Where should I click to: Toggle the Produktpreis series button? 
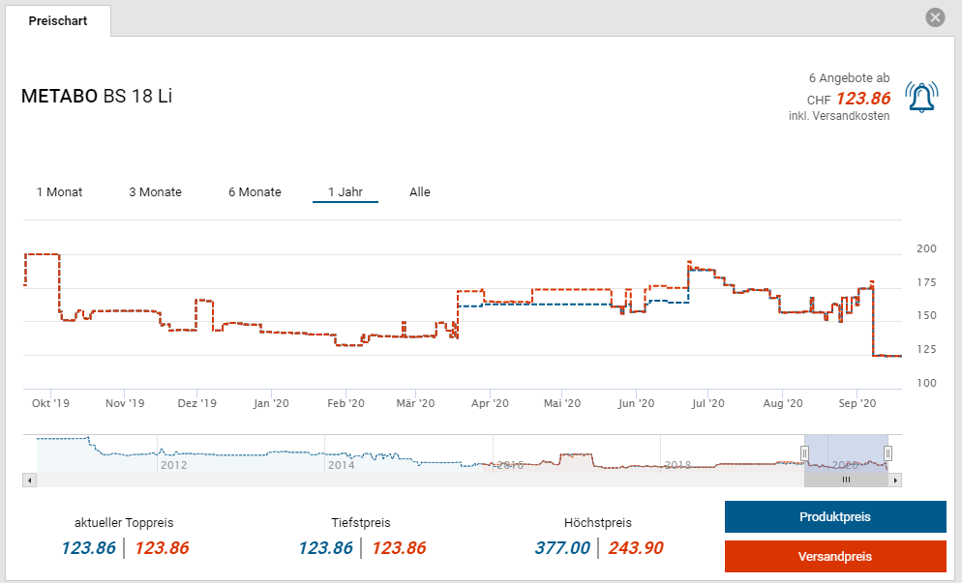(x=834, y=517)
